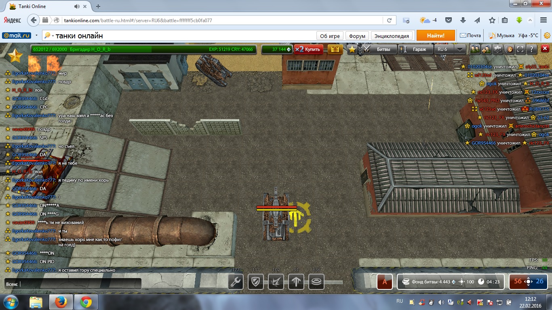This screenshot has width=552, height=310.
Task: Open premium account crown icon
Action: point(335,49)
